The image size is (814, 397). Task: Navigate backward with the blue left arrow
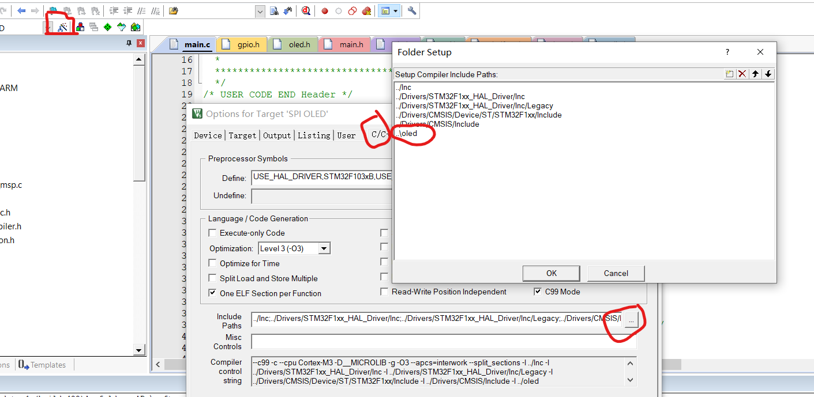point(22,11)
